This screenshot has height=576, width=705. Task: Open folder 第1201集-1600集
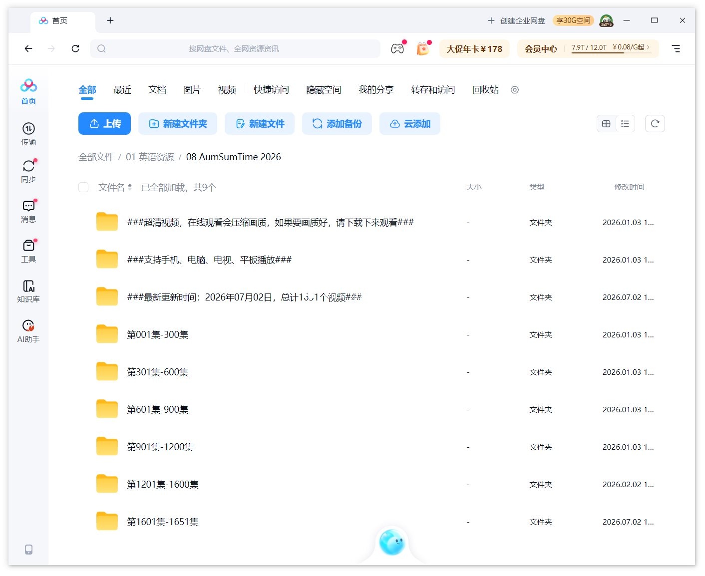coord(163,484)
